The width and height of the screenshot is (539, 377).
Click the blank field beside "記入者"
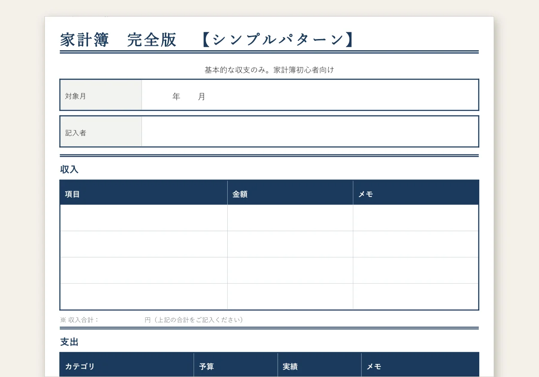tap(310, 132)
